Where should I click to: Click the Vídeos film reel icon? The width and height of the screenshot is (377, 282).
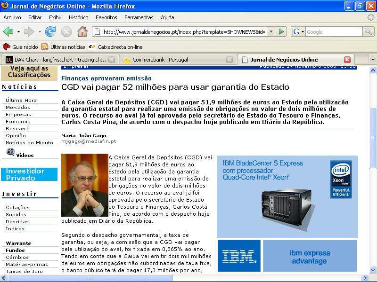pyautogui.click(x=10, y=152)
